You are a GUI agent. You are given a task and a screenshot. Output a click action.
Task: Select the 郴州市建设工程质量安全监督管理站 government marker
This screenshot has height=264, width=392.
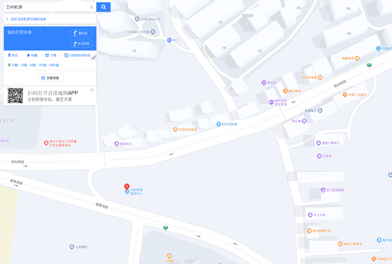click(46, 143)
